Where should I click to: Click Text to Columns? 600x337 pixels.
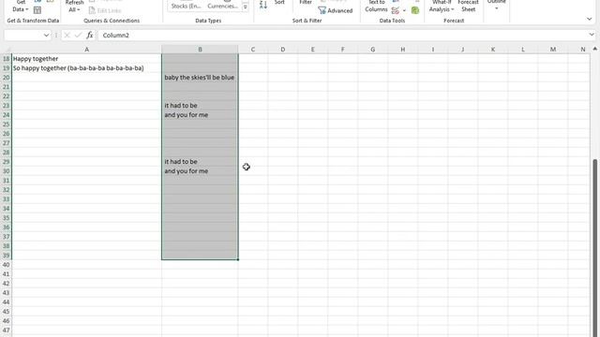coord(376,7)
